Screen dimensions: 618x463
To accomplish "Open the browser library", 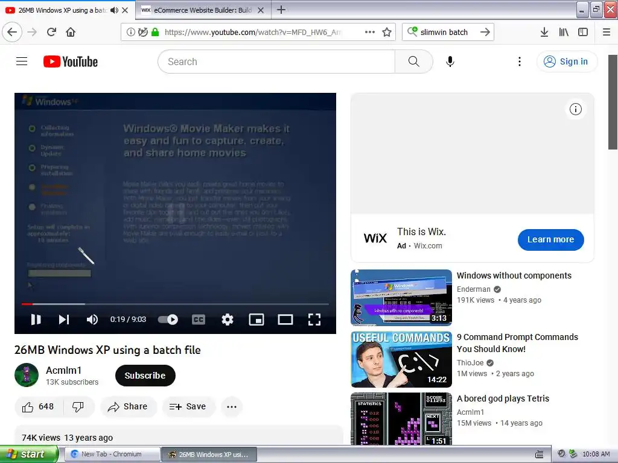I will click(x=564, y=32).
